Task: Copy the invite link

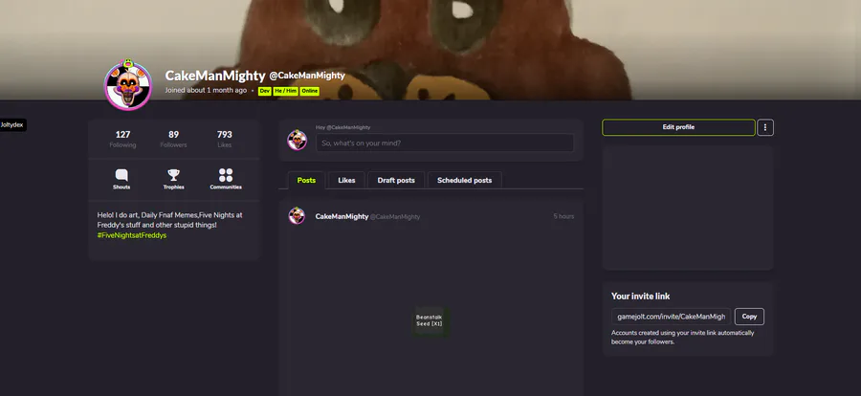Action: tap(749, 317)
